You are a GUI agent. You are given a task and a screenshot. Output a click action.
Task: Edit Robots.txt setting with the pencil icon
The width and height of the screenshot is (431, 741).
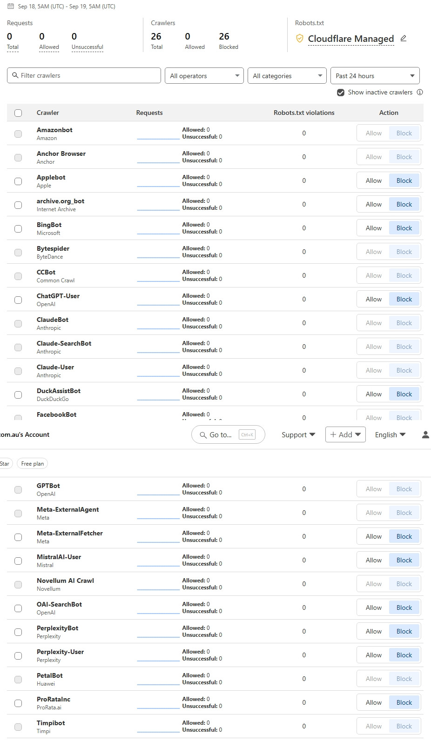pos(404,38)
